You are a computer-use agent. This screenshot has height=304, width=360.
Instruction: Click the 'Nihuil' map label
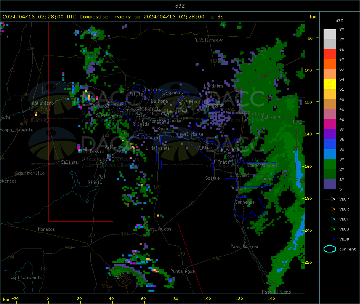coord(95,182)
